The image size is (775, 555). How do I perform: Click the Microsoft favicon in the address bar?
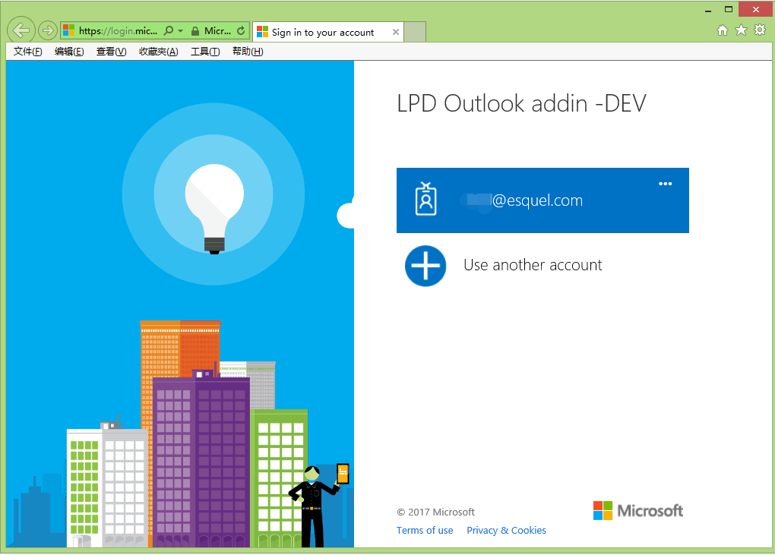68,30
